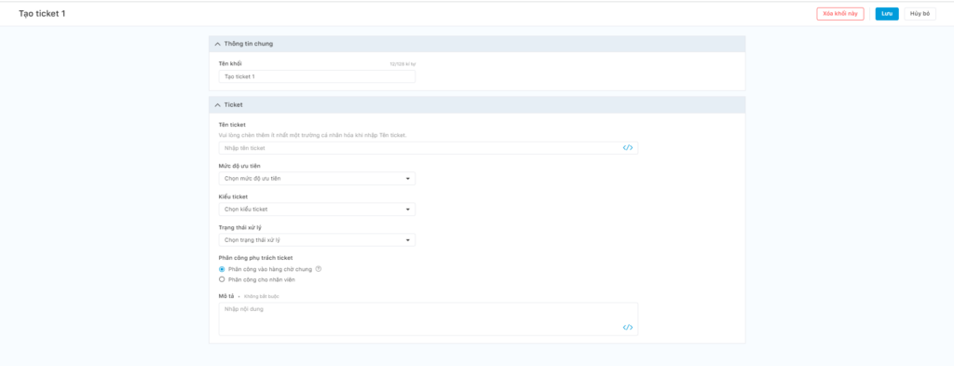Click the Trạng thái xử lý label

(239, 227)
